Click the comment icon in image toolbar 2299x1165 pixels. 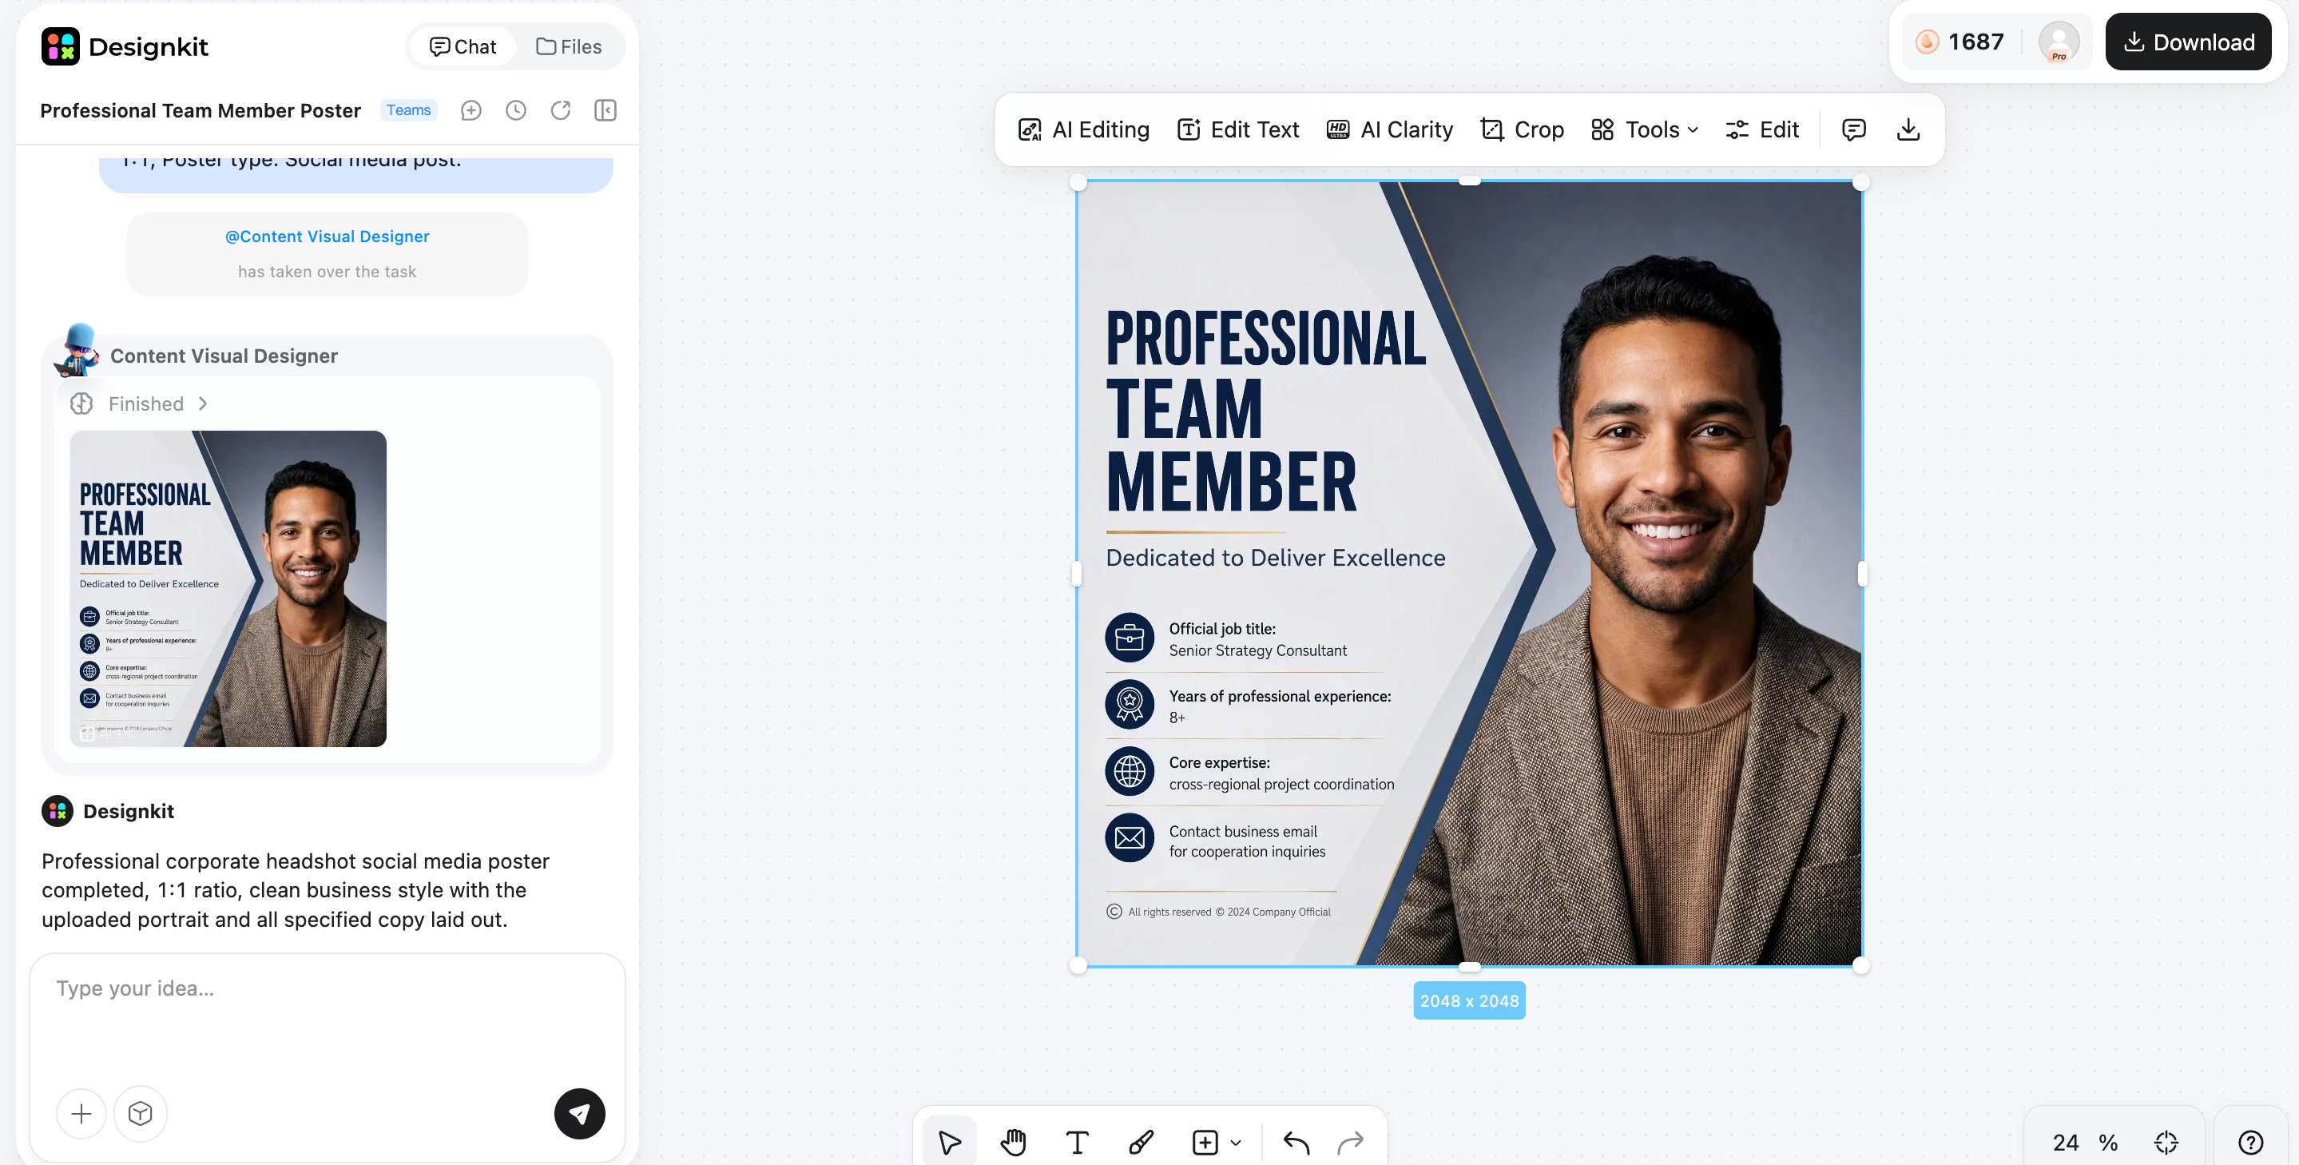[x=1853, y=129]
